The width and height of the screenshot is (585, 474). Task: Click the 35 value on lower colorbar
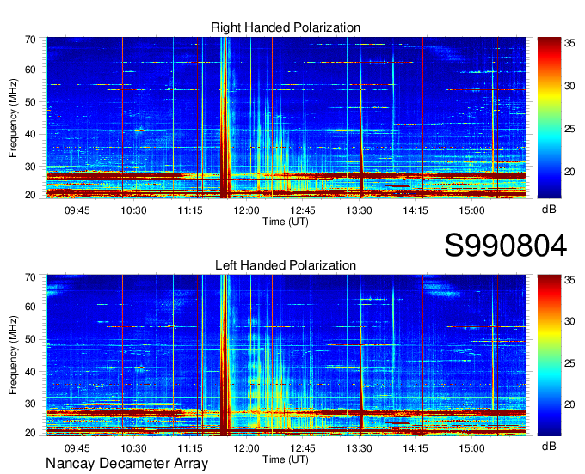570,281
